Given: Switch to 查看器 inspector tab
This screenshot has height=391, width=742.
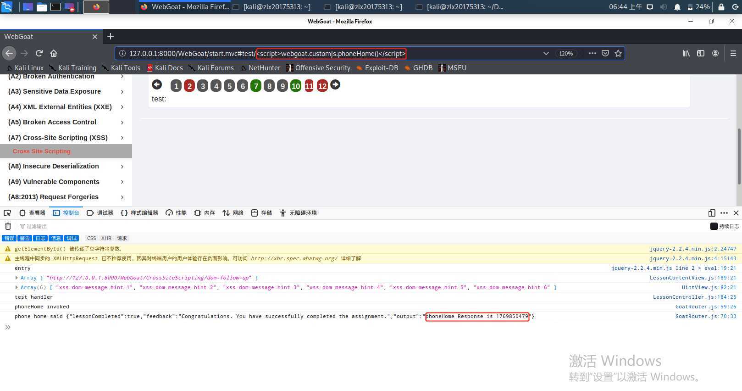Looking at the screenshot, I should click(32, 213).
